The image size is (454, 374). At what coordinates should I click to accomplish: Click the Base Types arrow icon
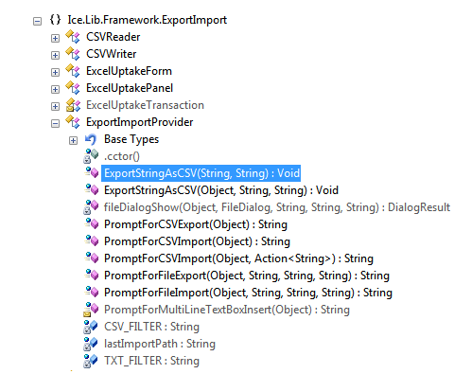(x=91, y=139)
